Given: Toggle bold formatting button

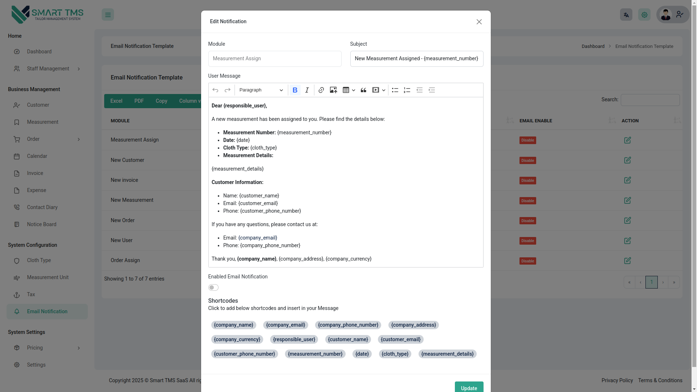Looking at the screenshot, I should (x=295, y=90).
